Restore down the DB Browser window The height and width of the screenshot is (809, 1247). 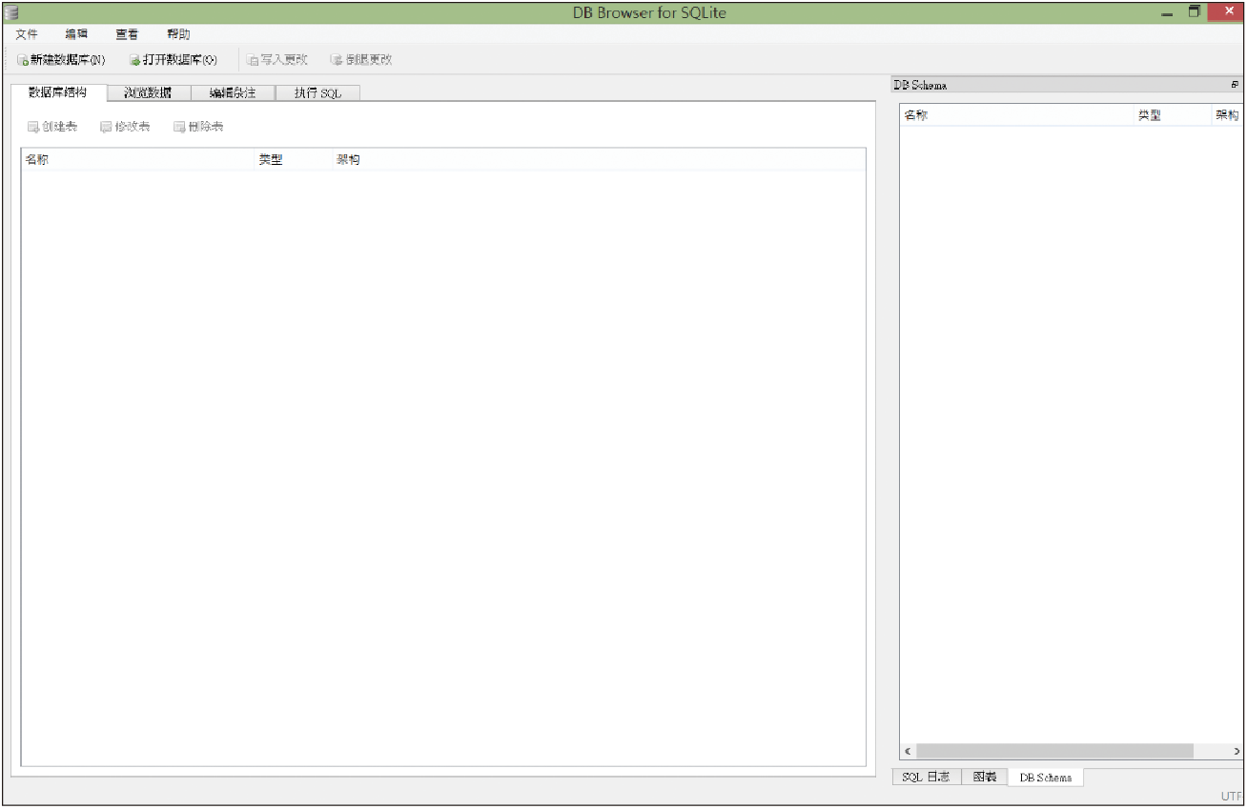[x=1194, y=12]
